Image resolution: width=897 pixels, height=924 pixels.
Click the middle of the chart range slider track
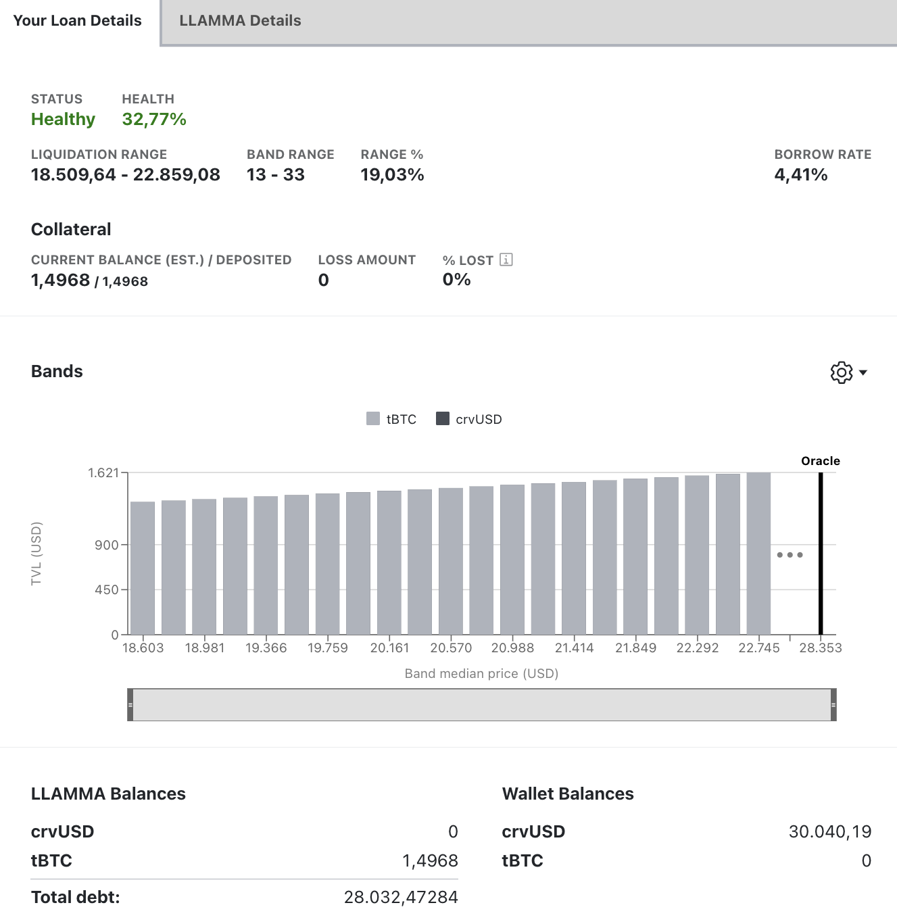(x=482, y=705)
